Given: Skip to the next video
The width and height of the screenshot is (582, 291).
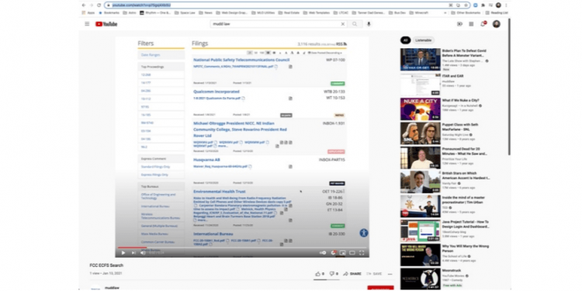Looking at the screenshot, I should tap(133, 253).
